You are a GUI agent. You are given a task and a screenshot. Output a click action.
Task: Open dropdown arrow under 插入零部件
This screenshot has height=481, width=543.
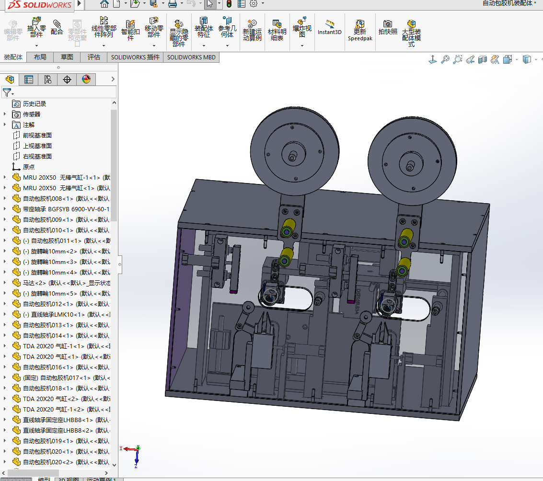click(x=36, y=46)
